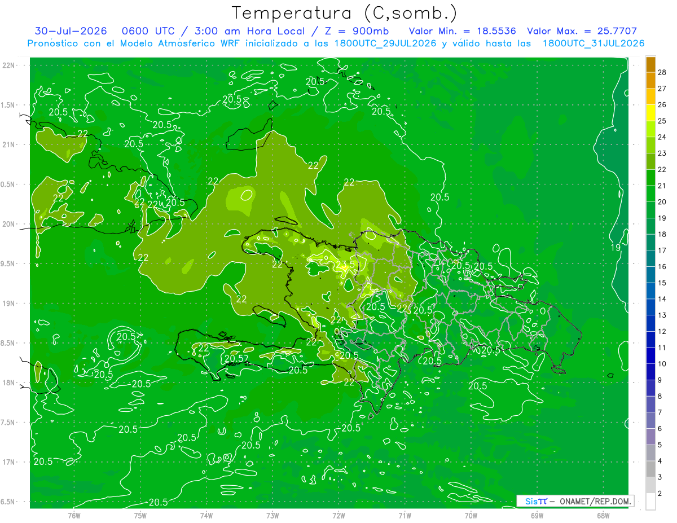Click the colorbar scale label "25"
This screenshot has height=523, width=677.
pos(662,121)
